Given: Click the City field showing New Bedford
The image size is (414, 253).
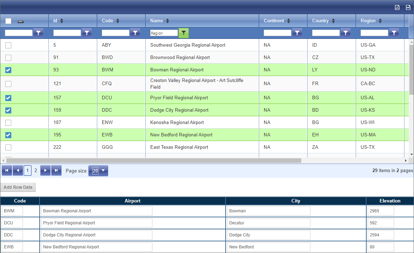Looking at the screenshot, I should pyautogui.click(x=269, y=247).
